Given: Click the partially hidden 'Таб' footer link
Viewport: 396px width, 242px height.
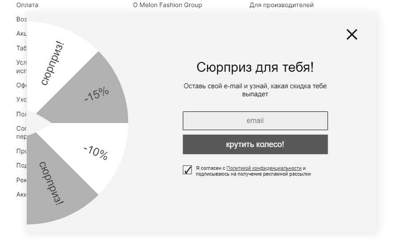Looking at the screenshot, I should 21,48.
